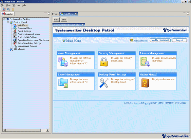The image size is (191, 139).
Task: Open the Security Management heading link
Action: (x=112, y=53)
